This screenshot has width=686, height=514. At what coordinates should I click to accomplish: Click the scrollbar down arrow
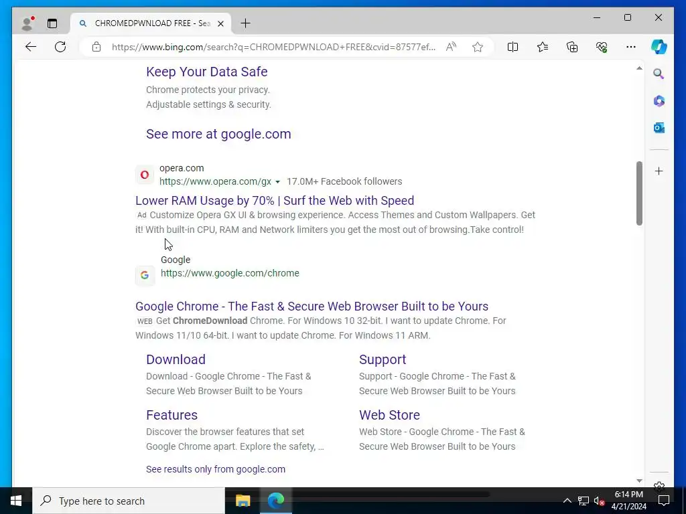pyautogui.click(x=639, y=481)
